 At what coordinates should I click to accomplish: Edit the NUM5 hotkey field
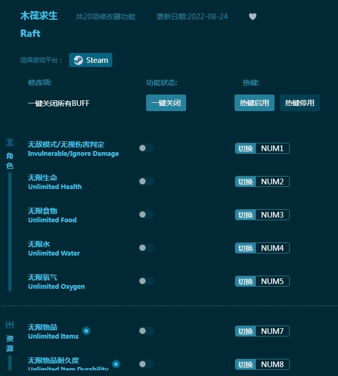pos(272,281)
